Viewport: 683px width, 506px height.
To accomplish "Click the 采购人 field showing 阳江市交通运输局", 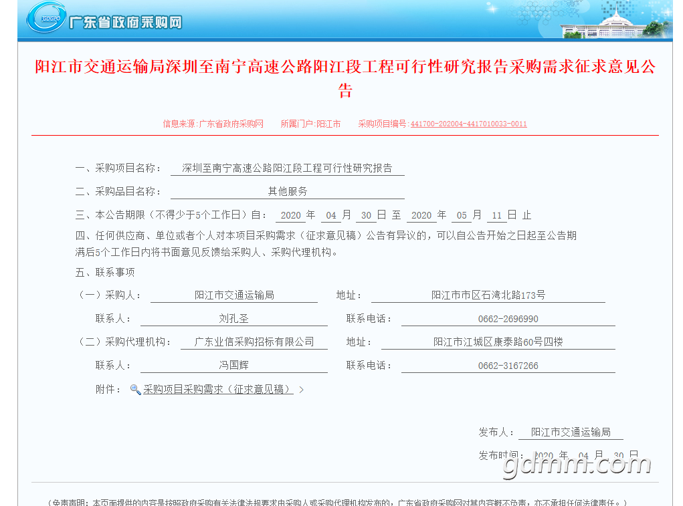I will coord(233,295).
